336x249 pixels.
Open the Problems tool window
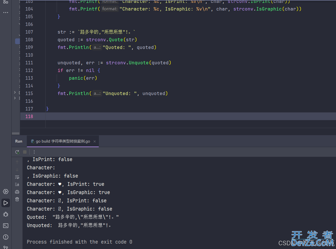click(6, 237)
